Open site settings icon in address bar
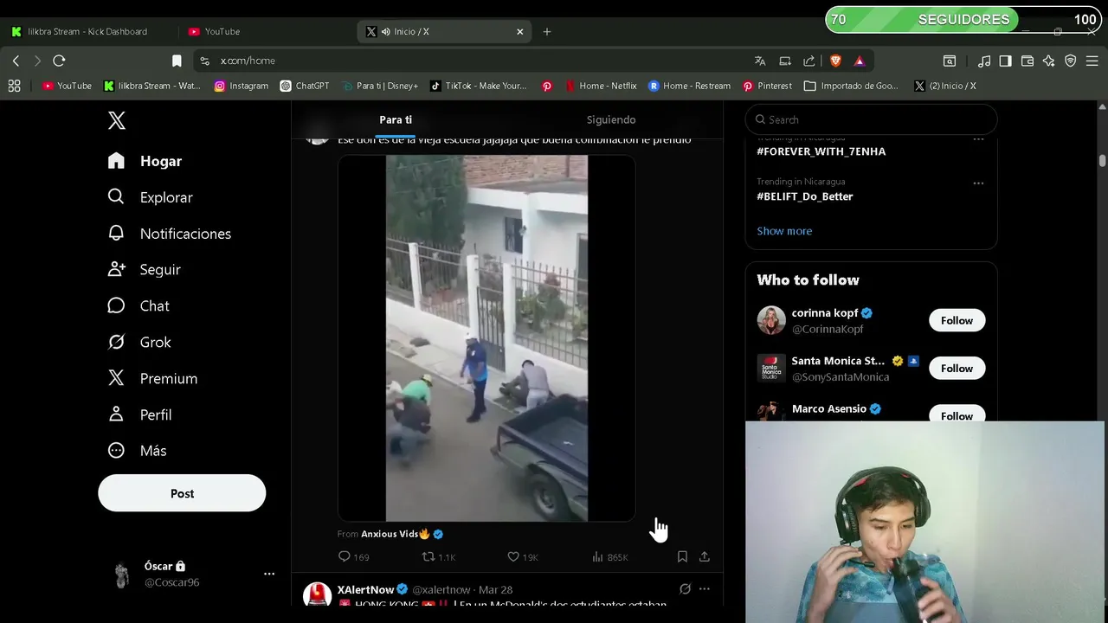The height and width of the screenshot is (623, 1108). point(204,61)
